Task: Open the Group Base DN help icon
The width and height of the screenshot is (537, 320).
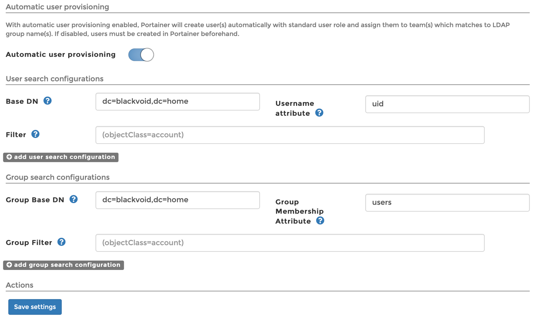Action: pos(73,199)
